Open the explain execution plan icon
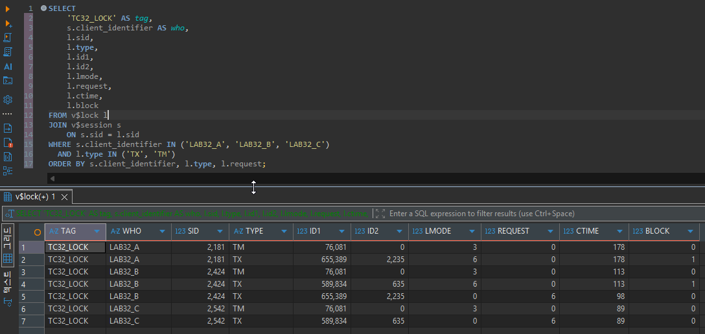Screen dimensions: 705x334 coord(8,52)
